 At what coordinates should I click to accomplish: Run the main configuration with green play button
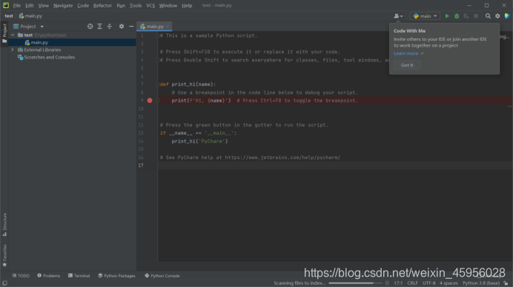pyautogui.click(x=447, y=16)
